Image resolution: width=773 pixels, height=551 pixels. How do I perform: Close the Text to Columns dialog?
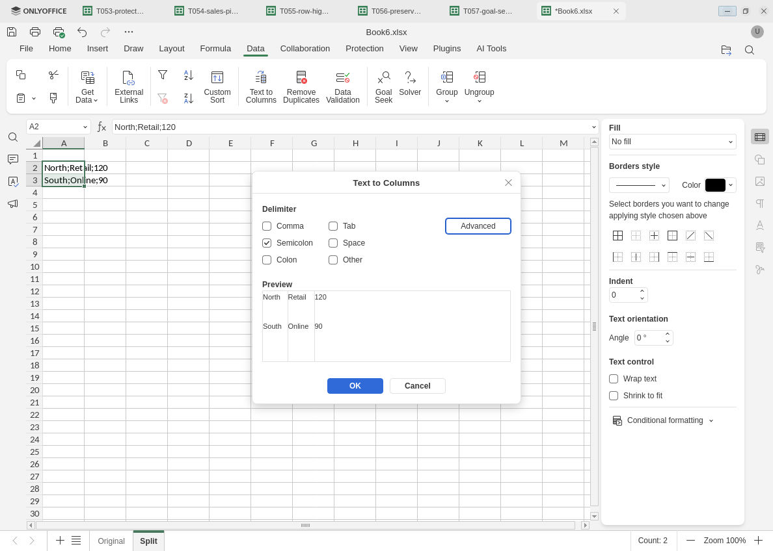[508, 183]
